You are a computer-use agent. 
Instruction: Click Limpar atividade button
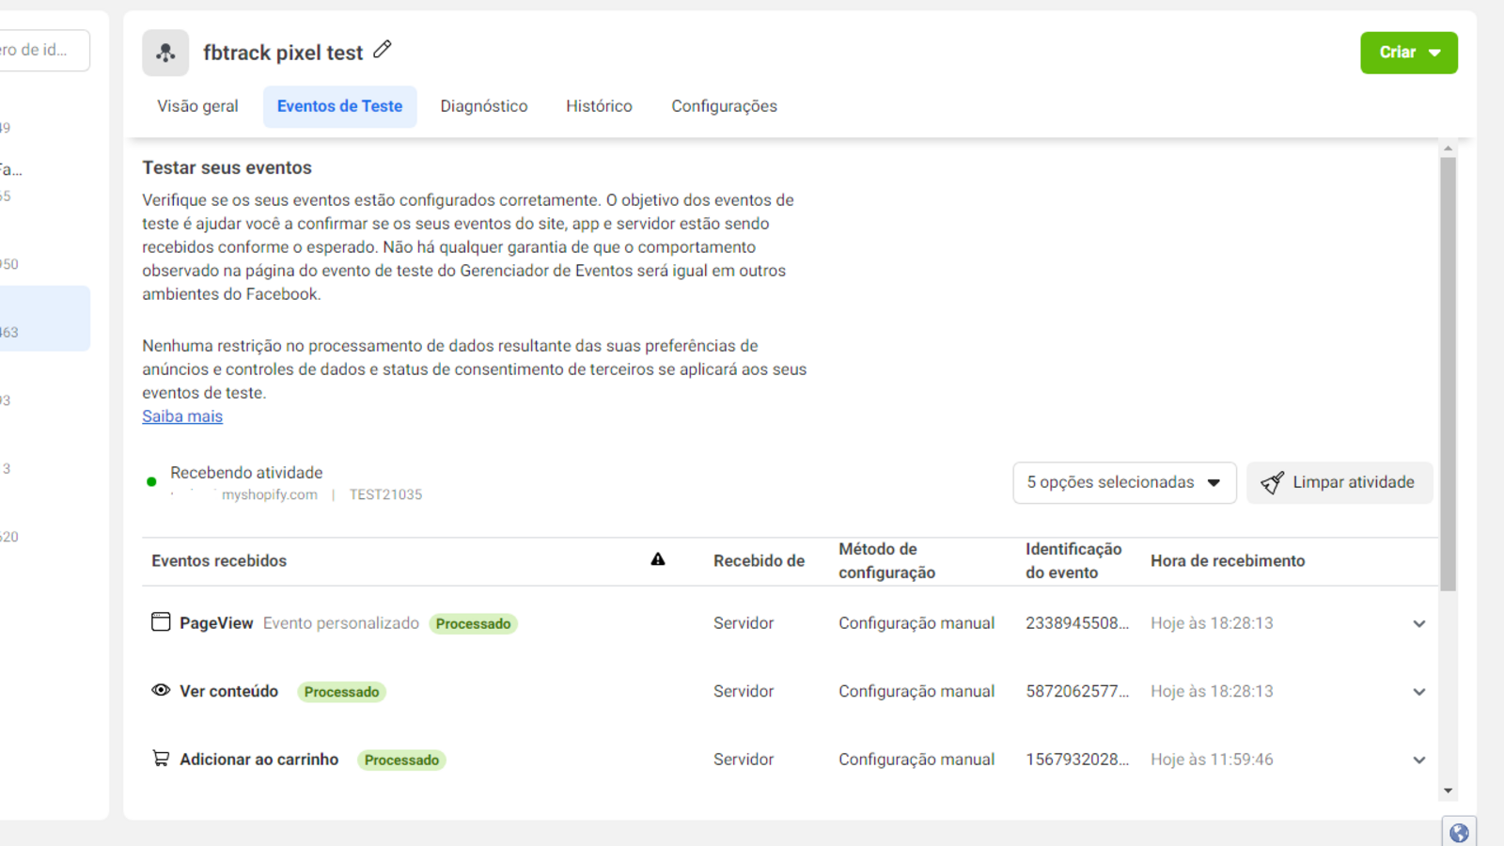[1339, 482]
